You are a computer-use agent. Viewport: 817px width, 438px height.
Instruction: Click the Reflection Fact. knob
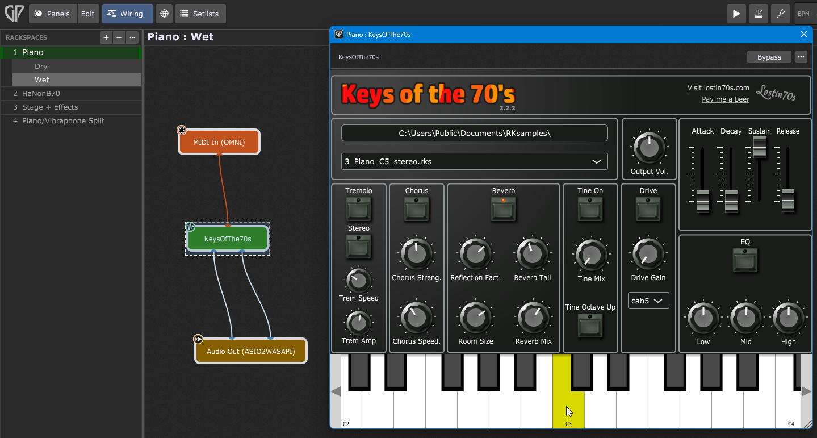pyautogui.click(x=476, y=254)
